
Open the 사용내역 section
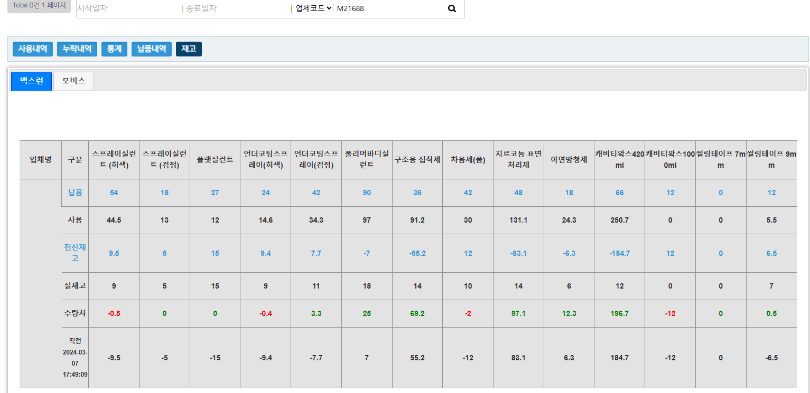[x=33, y=49]
